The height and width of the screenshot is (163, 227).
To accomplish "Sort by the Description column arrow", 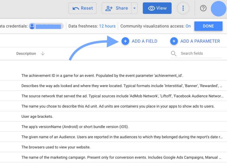I will point(43,53).
